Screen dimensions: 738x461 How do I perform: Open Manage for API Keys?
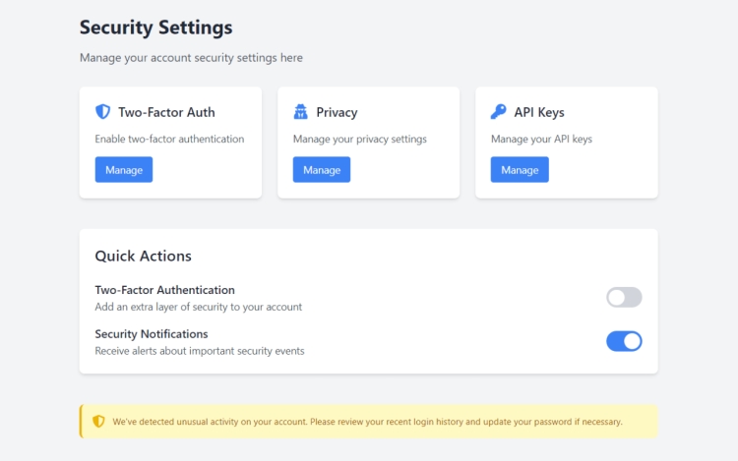(x=520, y=170)
